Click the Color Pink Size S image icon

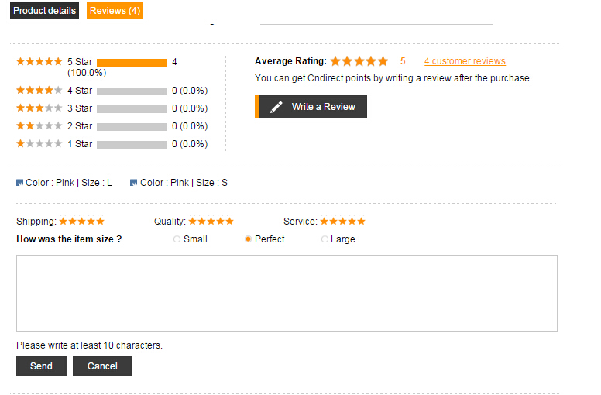134,183
